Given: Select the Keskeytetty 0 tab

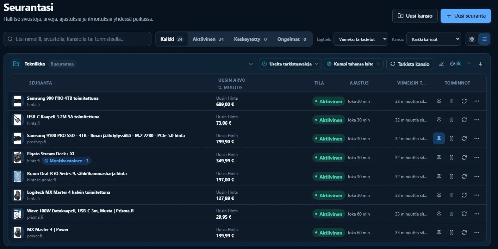Looking at the screenshot, I should pyautogui.click(x=250, y=39).
